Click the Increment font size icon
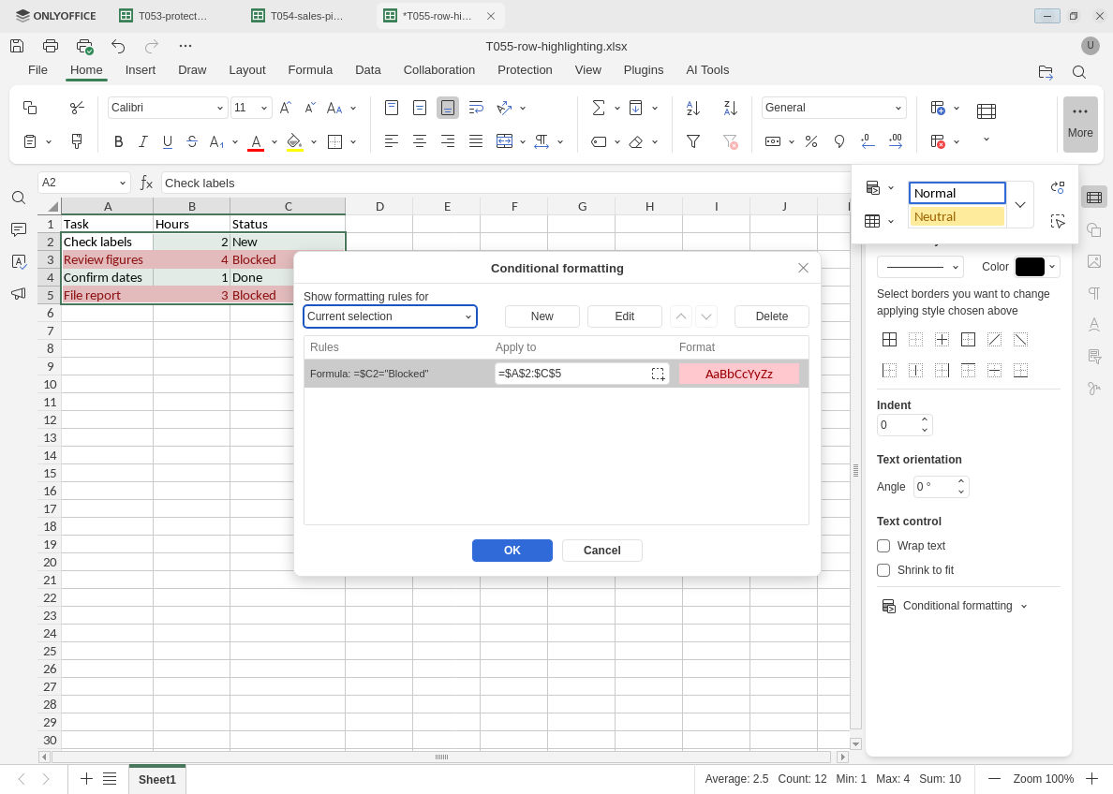The image size is (1113, 794). [x=286, y=108]
